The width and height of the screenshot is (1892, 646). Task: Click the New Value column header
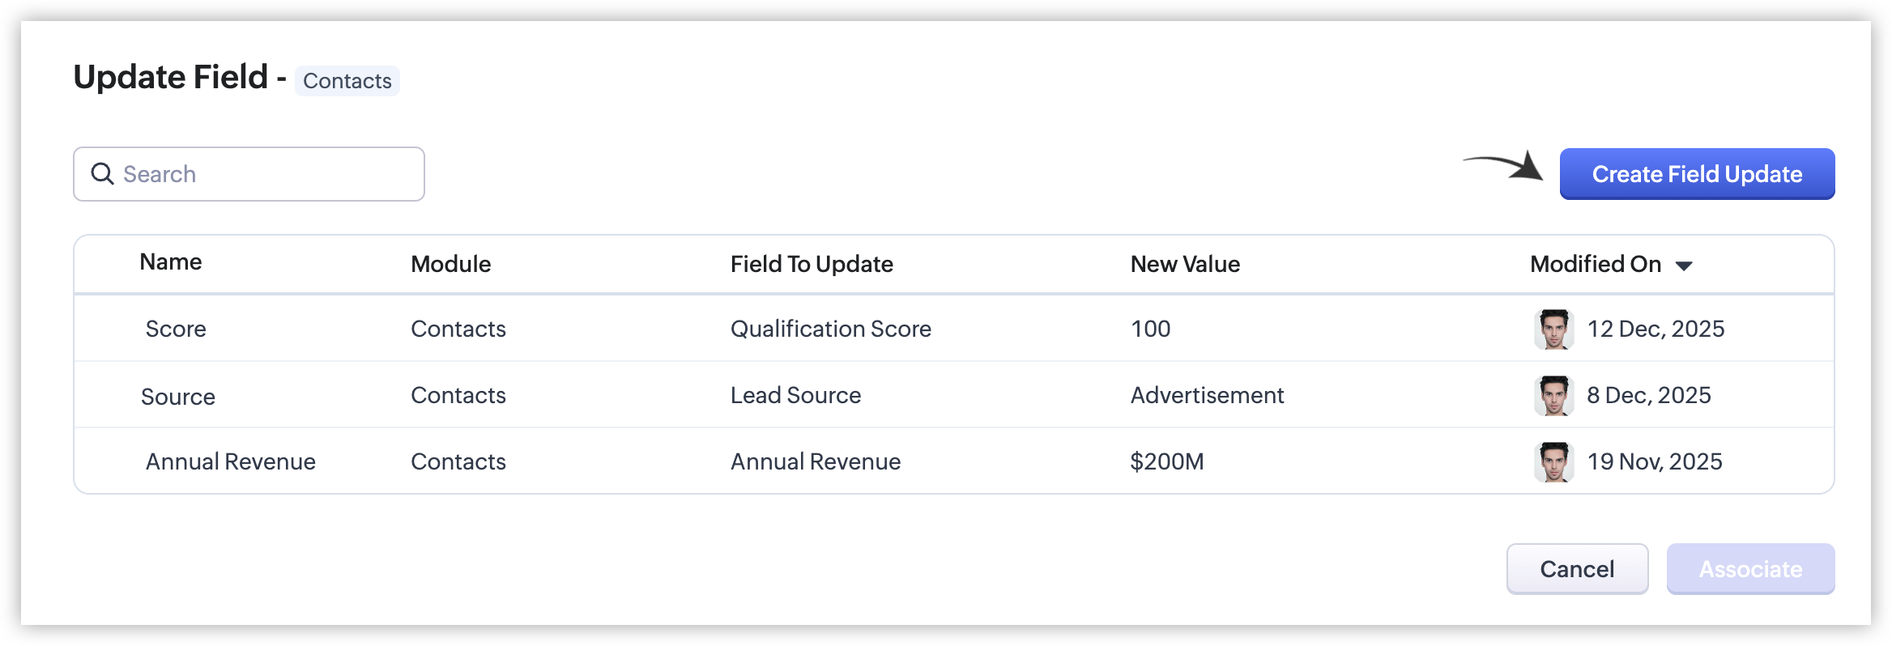pyautogui.click(x=1185, y=264)
